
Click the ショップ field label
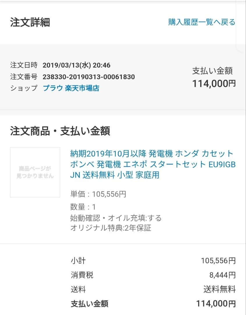coord(24,88)
